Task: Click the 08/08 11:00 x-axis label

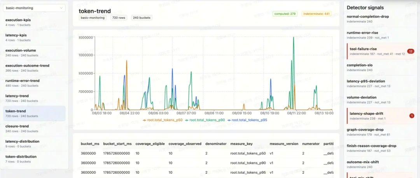Action: 214,113
